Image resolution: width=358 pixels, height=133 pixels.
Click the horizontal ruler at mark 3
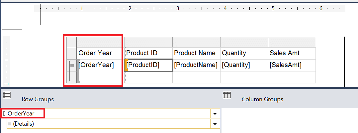[x=178, y=9]
